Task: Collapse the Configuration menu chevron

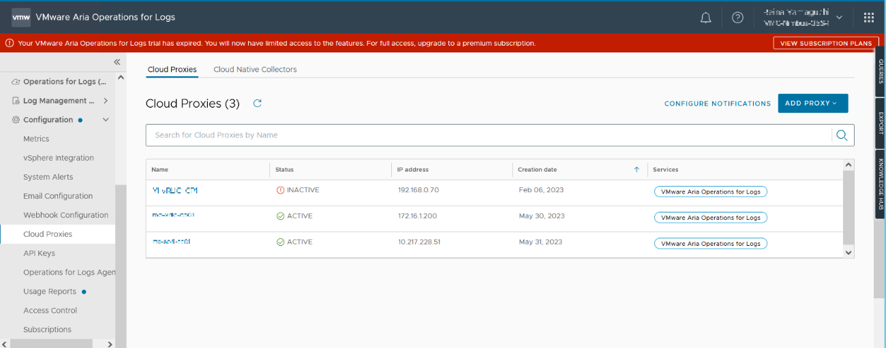Action: point(106,120)
